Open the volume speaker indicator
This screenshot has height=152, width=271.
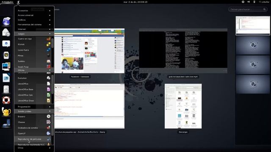(249, 2)
